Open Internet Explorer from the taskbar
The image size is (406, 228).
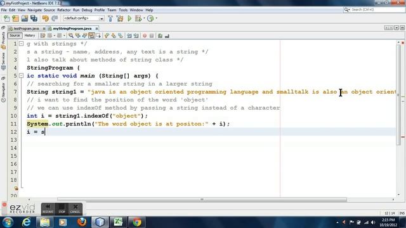coord(26,222)
